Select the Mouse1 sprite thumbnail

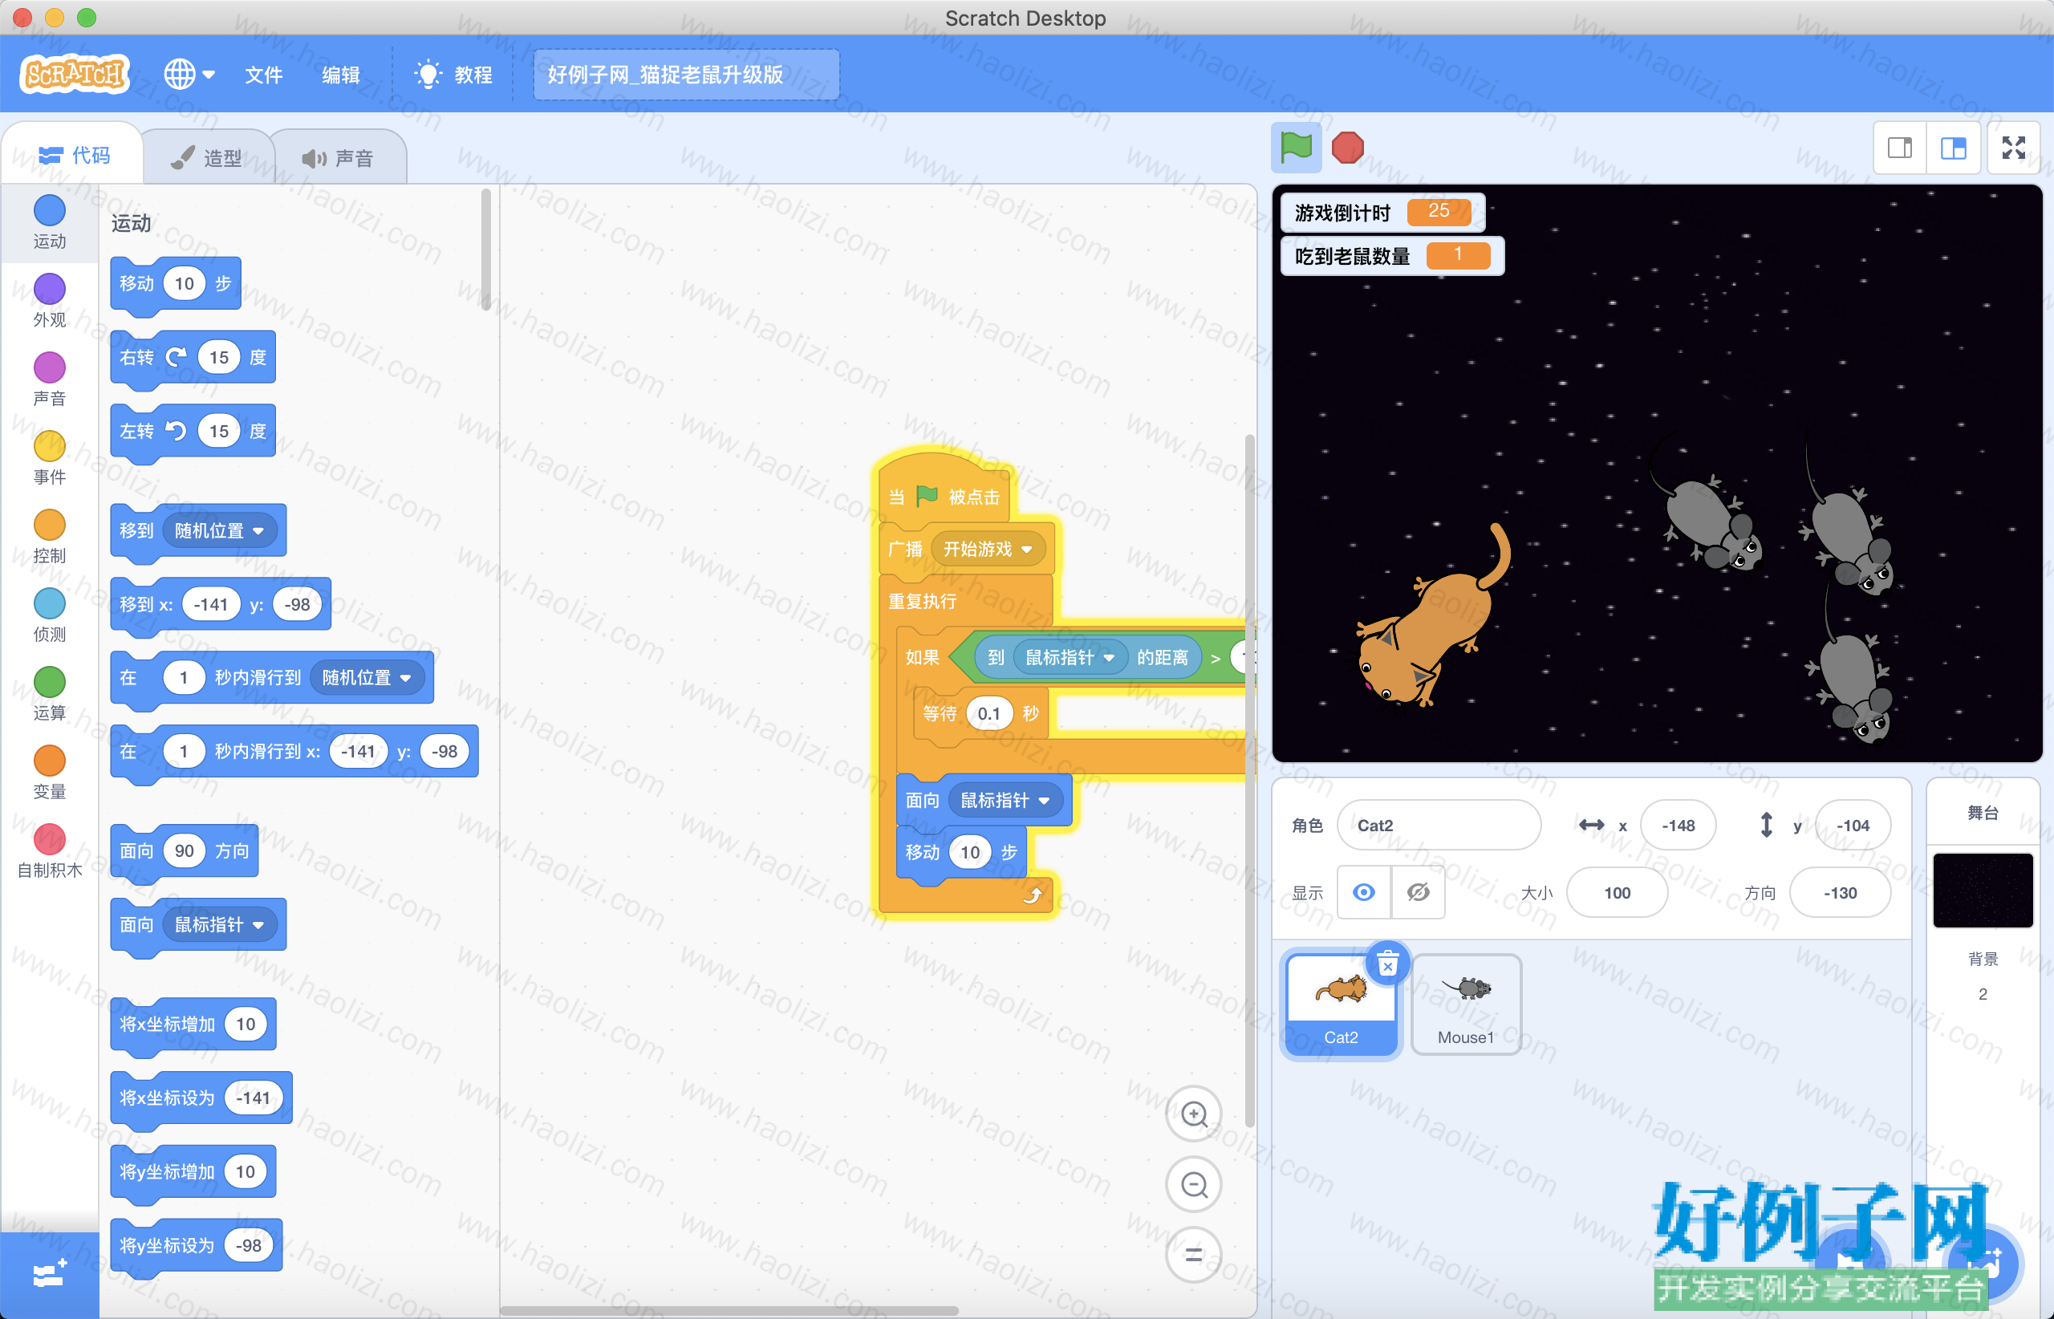tap(1466, 1005)
